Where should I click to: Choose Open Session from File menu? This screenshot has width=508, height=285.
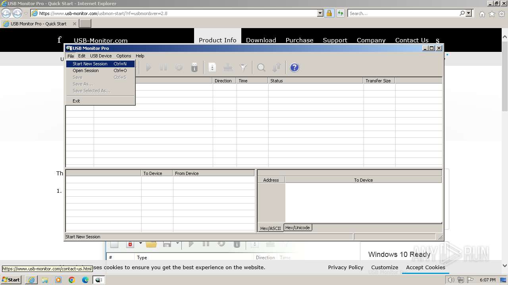100,70
